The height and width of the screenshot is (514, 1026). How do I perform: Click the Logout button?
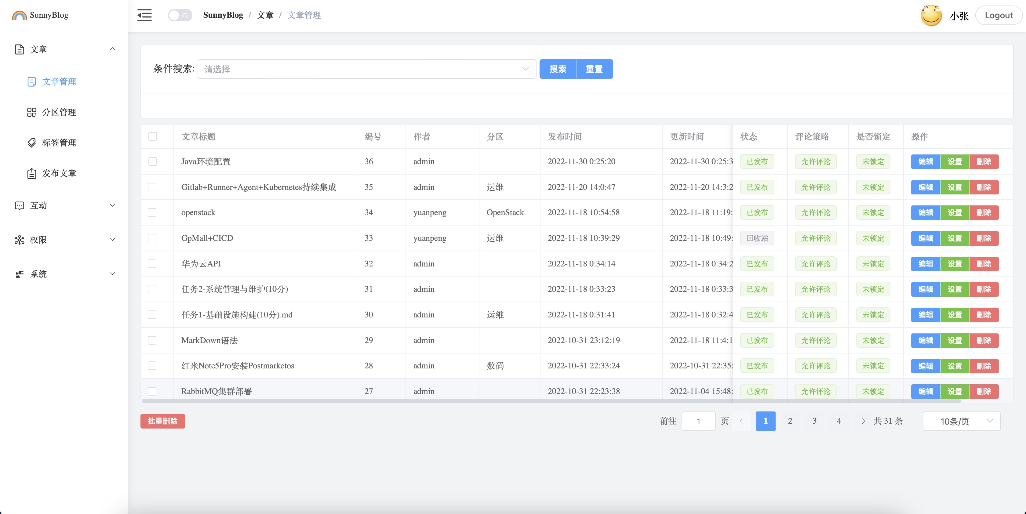pos(999,16)
